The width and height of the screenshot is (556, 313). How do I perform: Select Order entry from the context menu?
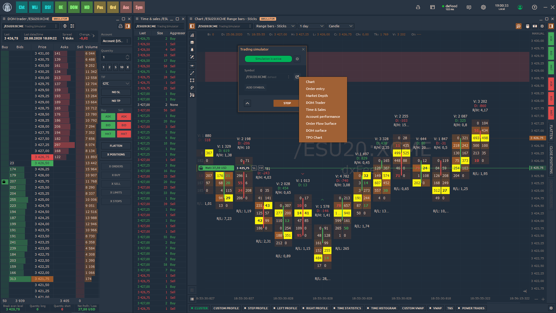pos(323,89)
